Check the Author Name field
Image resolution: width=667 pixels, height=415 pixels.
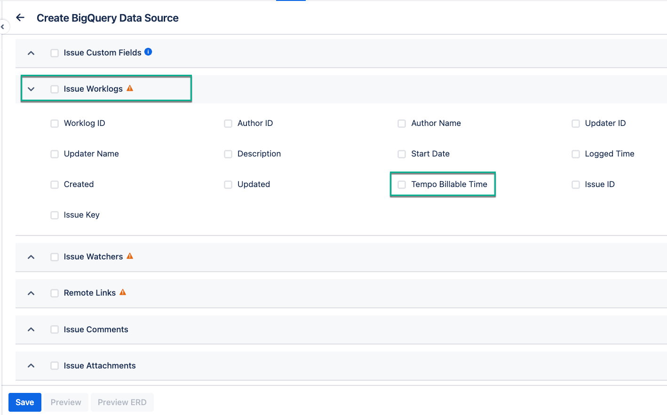pos(402,124)
